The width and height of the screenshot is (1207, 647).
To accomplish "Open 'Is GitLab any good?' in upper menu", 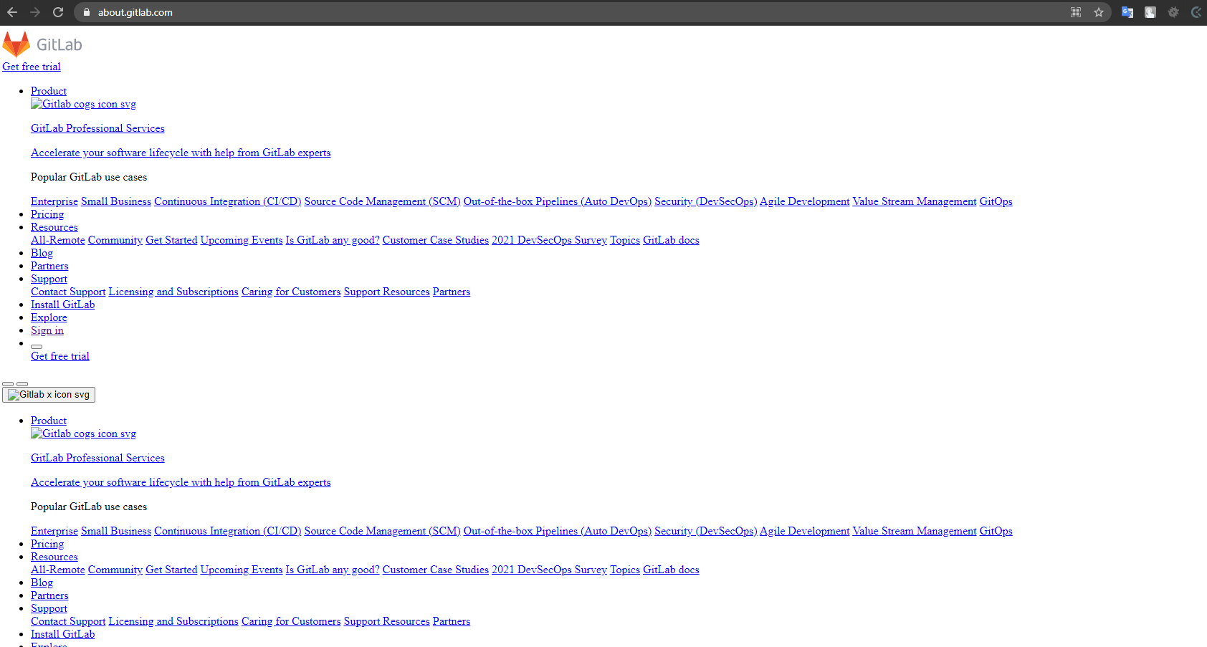I will pos(333,240).
